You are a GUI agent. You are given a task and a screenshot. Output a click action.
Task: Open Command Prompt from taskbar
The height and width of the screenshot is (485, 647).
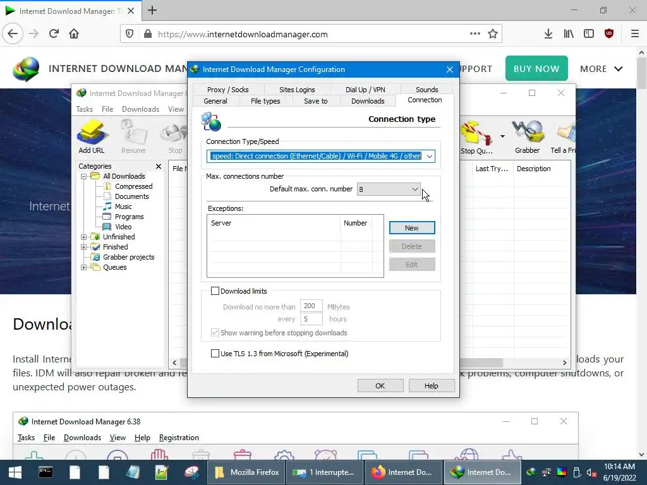click(x=45, y=472)
